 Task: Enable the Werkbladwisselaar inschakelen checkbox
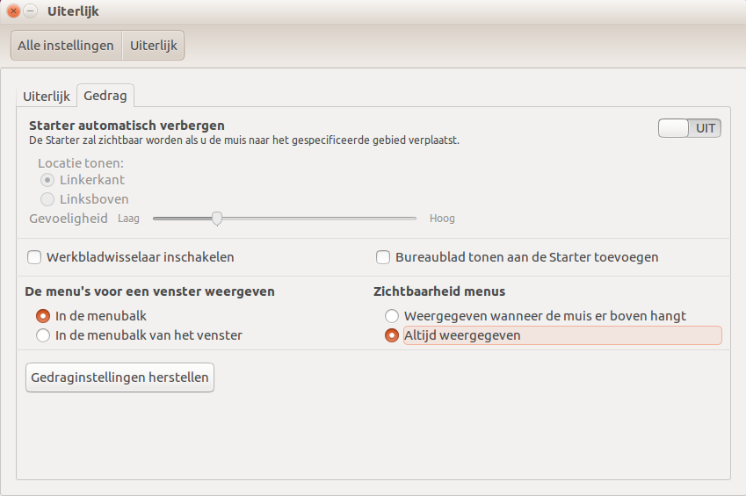(35, 257)
